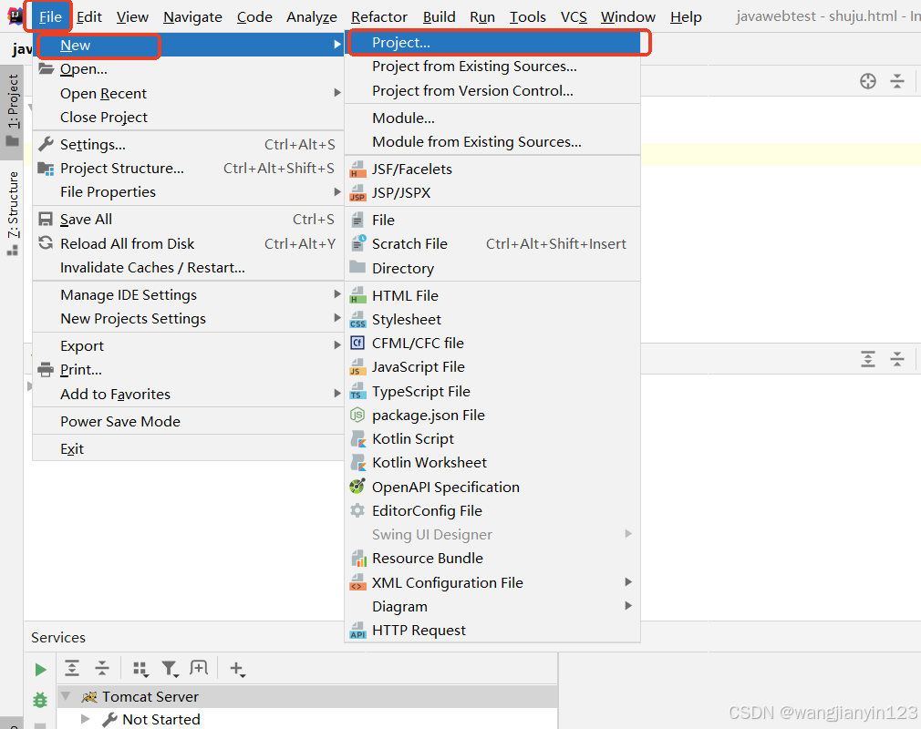Open Project Structure... from File menu

[188, 169]
